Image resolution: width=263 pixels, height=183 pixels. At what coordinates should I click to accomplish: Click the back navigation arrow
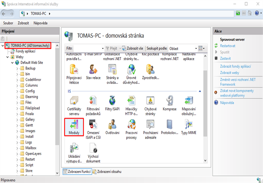tap(4, 14)
